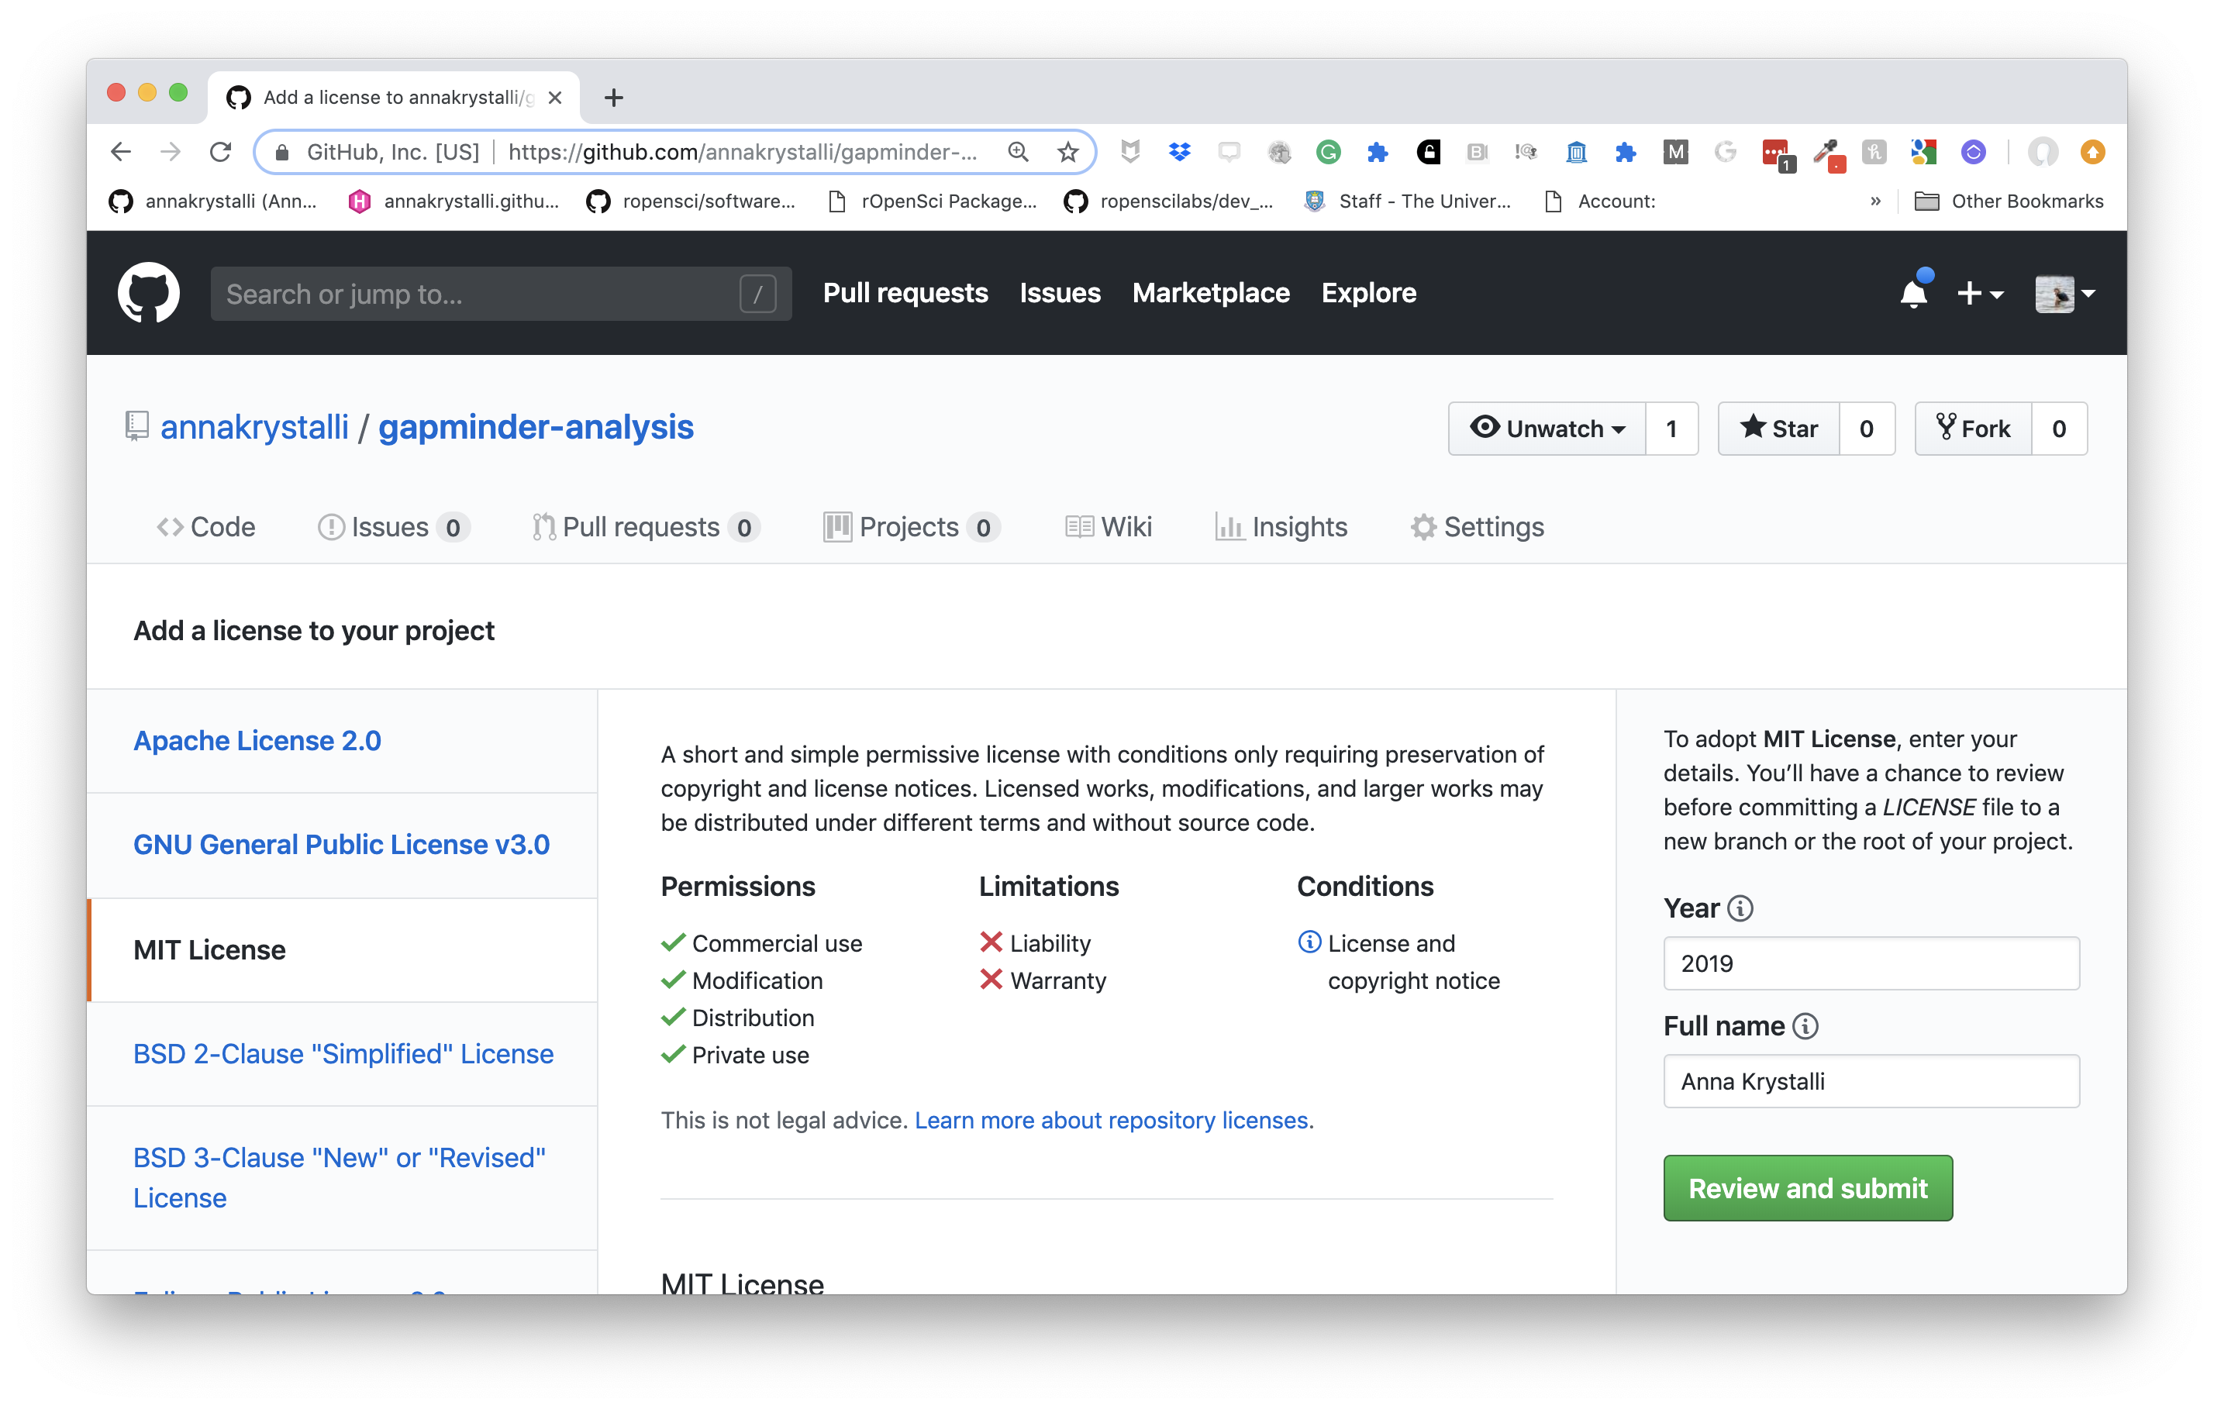Click the purple circle extension icon

click(x=1973, y=152)
